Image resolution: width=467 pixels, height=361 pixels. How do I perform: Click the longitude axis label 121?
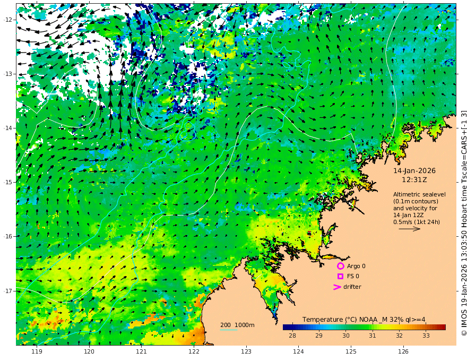(x=142, y=352)
